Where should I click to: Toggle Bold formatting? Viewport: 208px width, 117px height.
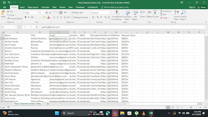[x=25, y=17]
